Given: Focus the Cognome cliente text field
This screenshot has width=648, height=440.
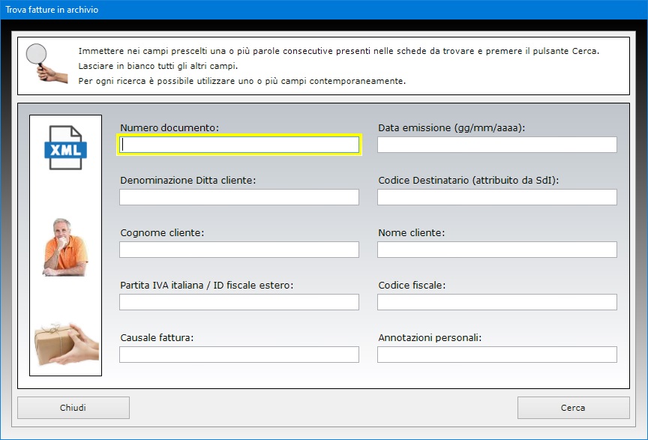Looking at the screenshot, I should [239, 250].
